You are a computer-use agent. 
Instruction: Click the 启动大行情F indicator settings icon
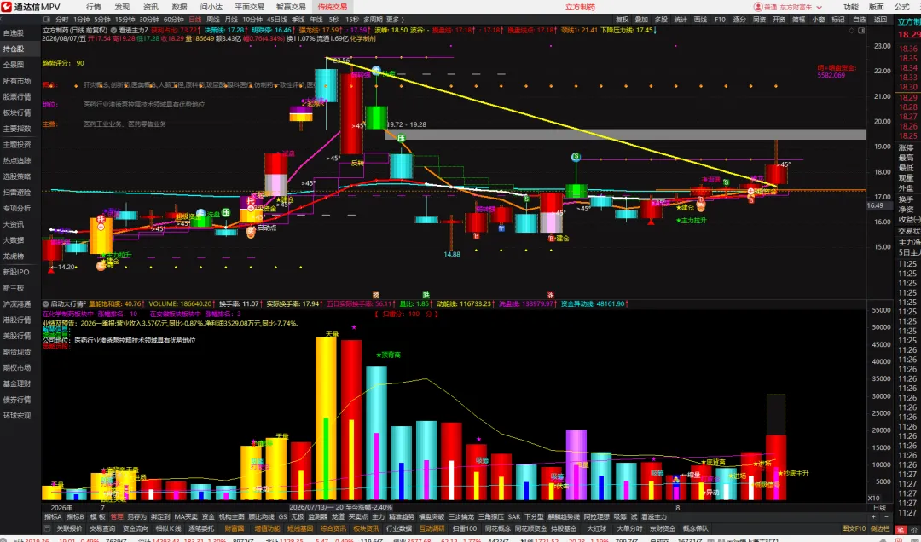coord(44,304)
